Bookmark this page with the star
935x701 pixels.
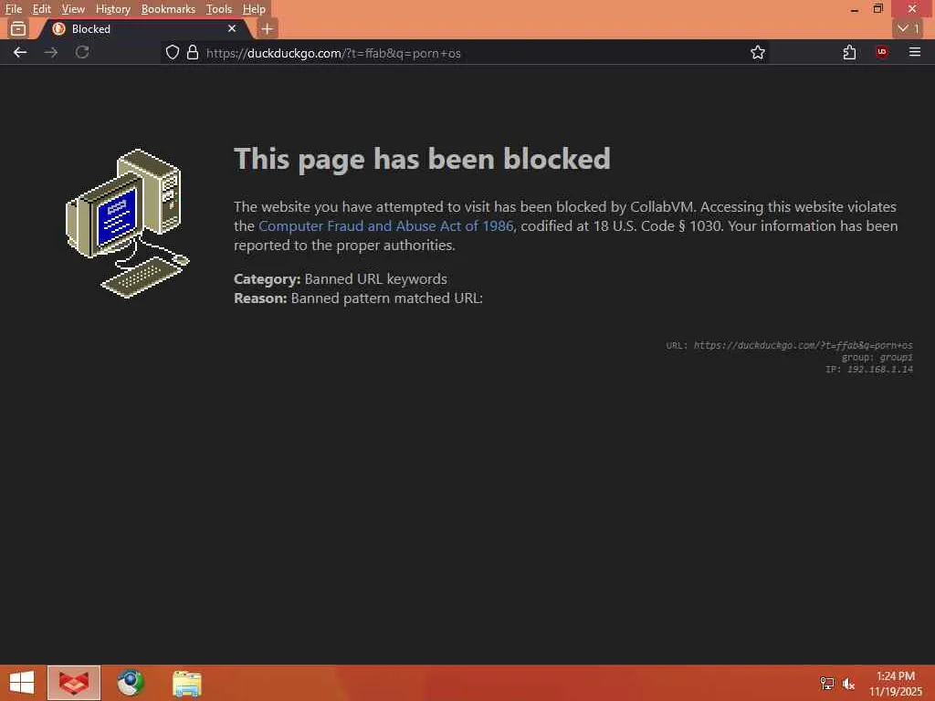[758, 52]
